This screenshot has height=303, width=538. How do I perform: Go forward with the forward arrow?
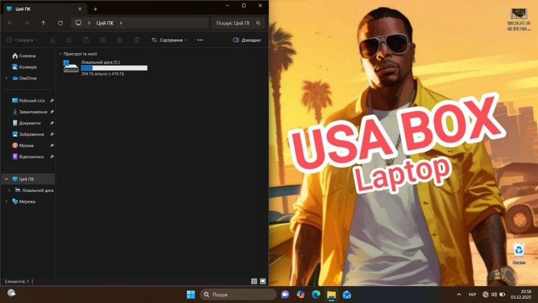tap(26, 23)
